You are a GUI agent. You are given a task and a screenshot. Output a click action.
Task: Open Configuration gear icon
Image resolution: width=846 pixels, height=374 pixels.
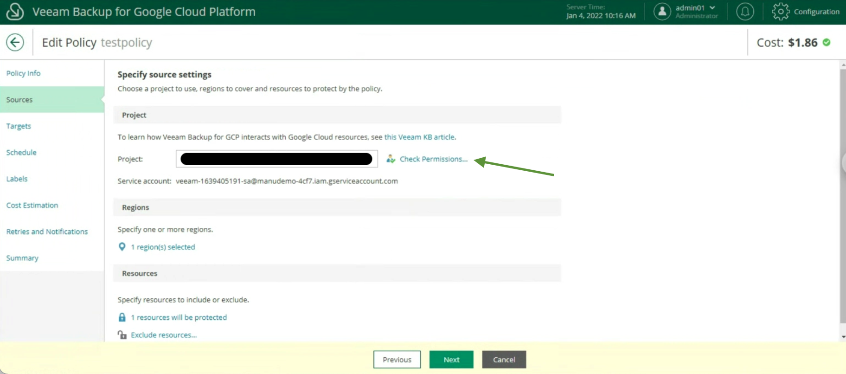click(781, 12)
